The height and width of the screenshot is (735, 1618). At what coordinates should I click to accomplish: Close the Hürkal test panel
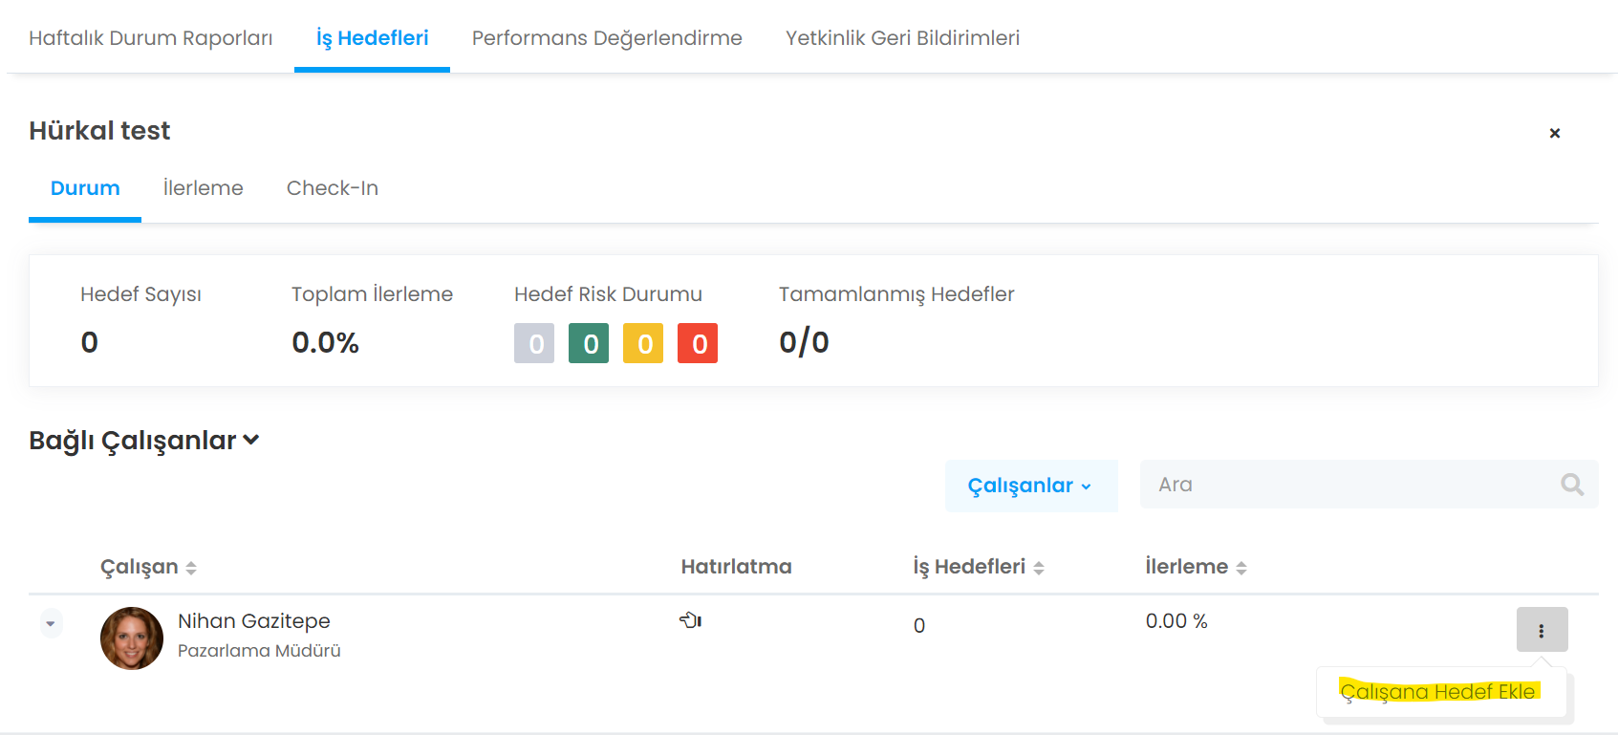pos(1555,133)
